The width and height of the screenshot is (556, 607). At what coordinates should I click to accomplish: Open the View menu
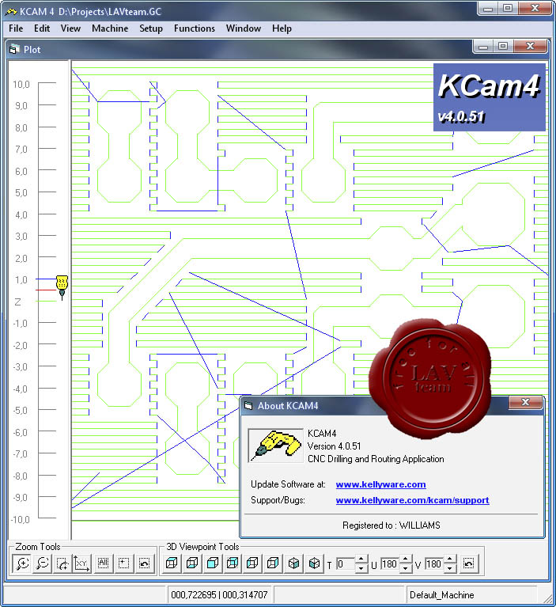point(70,28)
